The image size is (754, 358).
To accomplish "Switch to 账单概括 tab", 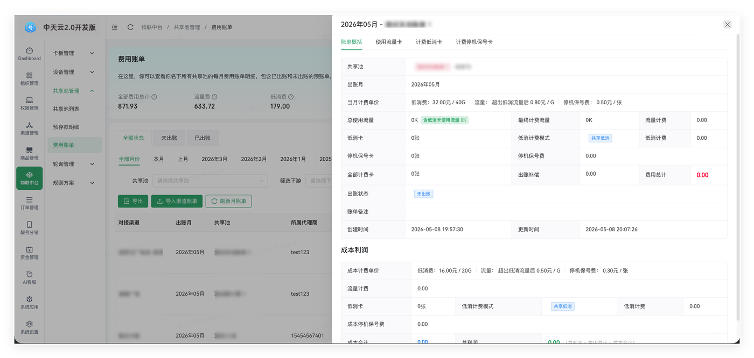I will (x=351, y=42).
